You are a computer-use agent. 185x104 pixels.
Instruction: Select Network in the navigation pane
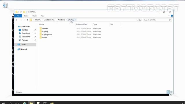click(24, 49)
